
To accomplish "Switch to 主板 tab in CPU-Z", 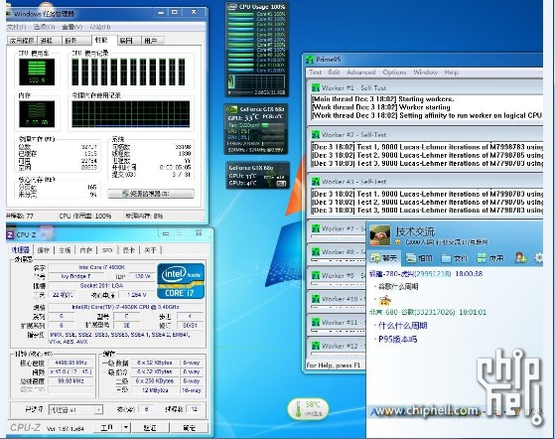I will pos(65,250).
